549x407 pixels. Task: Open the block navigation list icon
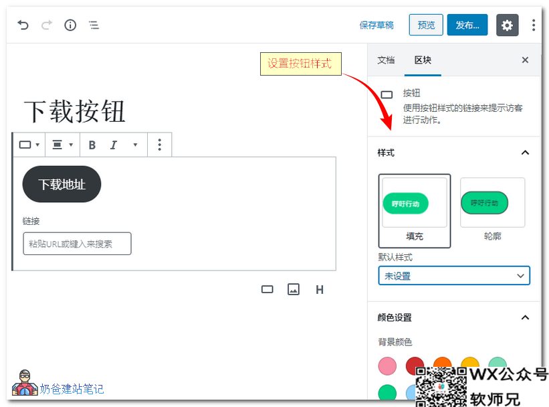click(94, 25)
